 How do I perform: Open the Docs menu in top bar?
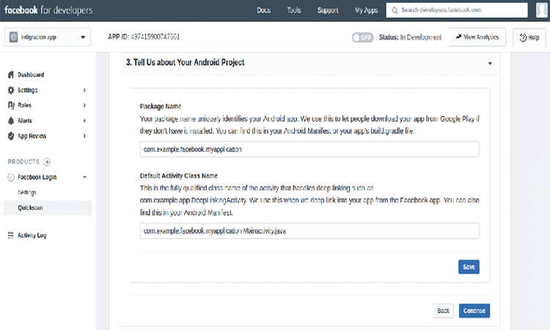(x=264, y=10)
